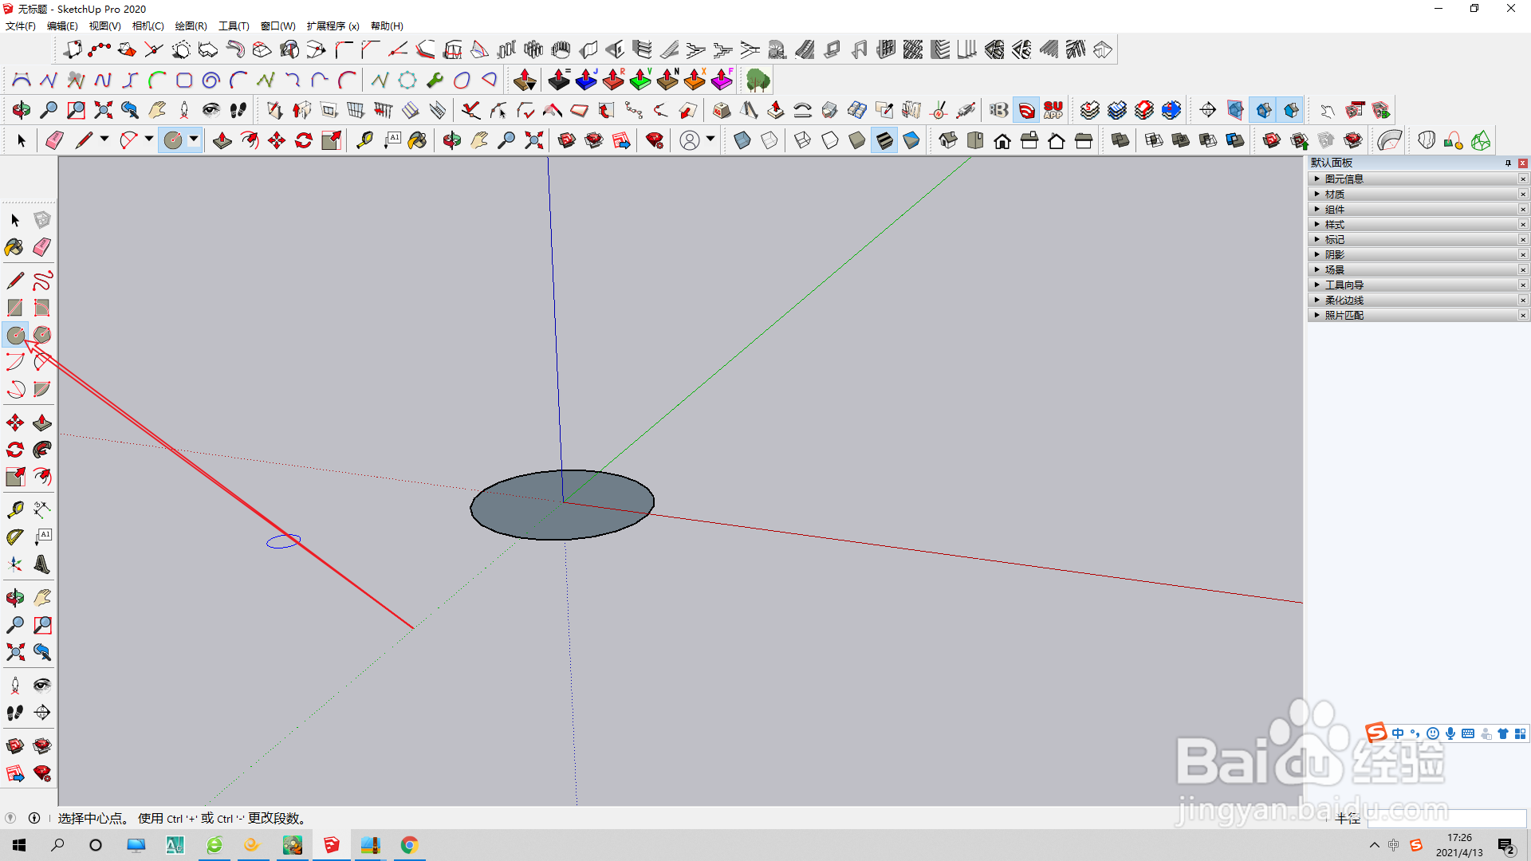This screenshot has width=1531, height=861.
Task: Click the 3D Text tool in left toolbar
Action: point(42,564)
